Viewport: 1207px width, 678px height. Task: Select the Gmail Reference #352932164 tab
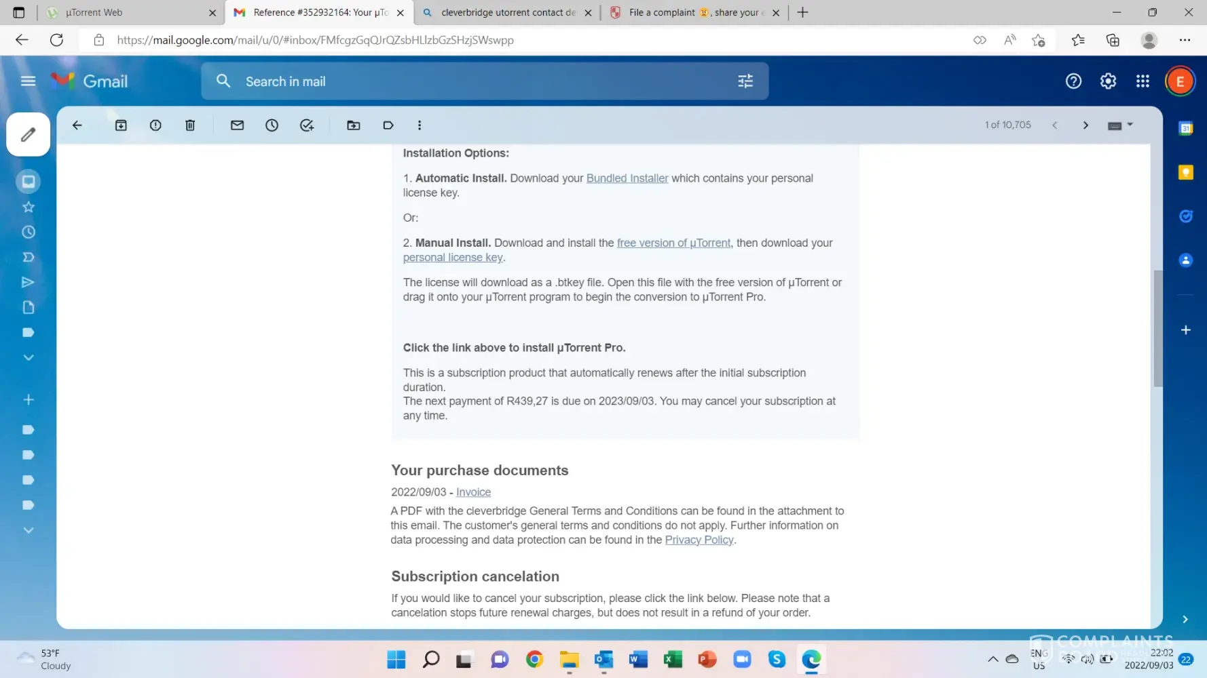[x=319, y=12]
